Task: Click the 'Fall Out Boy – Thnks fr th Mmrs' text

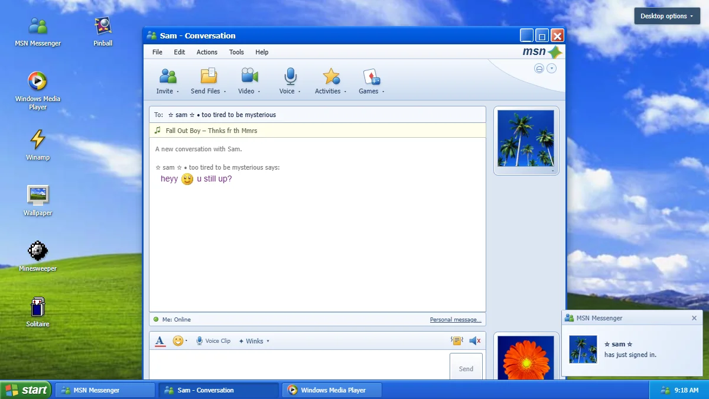Action: pyautogui.click(x=212, y=131)
